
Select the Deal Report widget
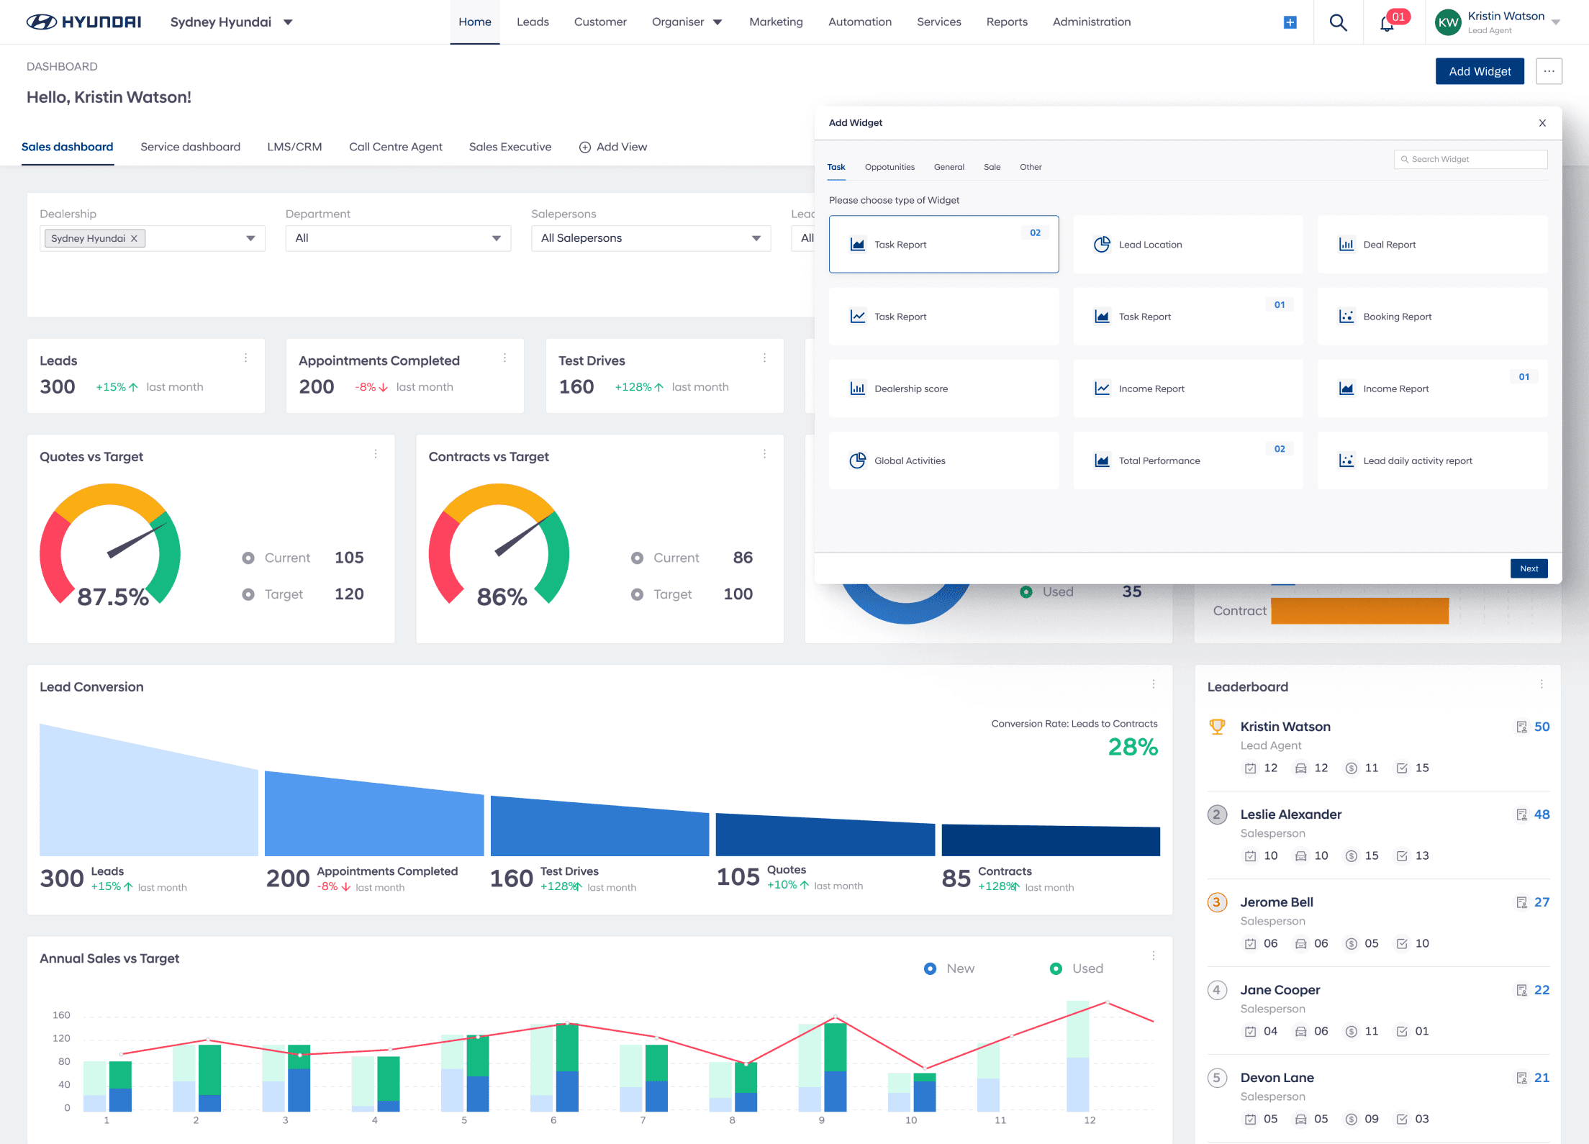click(1432, 244)
